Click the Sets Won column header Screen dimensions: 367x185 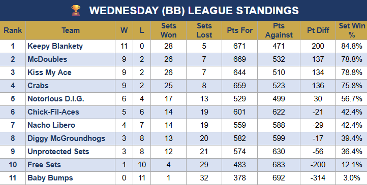[x=169, y=30]
